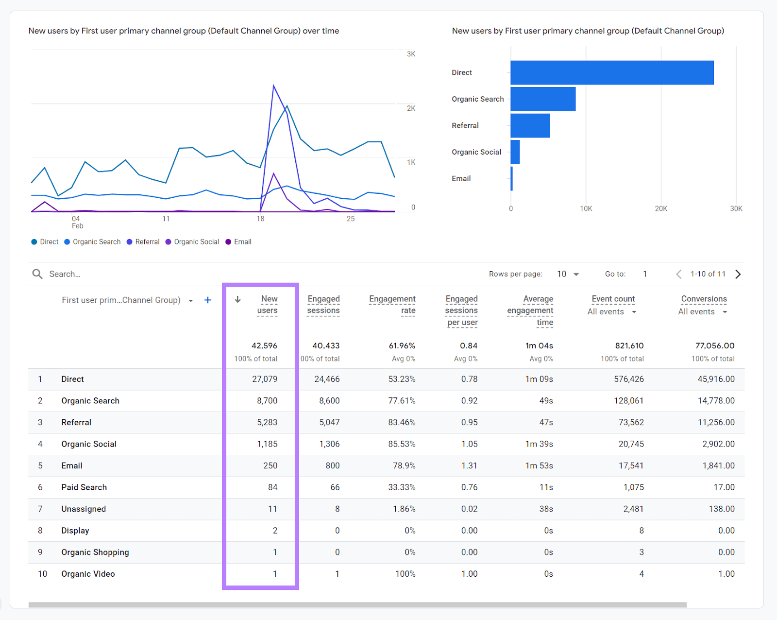Click the Email color swatch in the legend
The width and height of the screenshot is (777, 620).
point(228,241)
